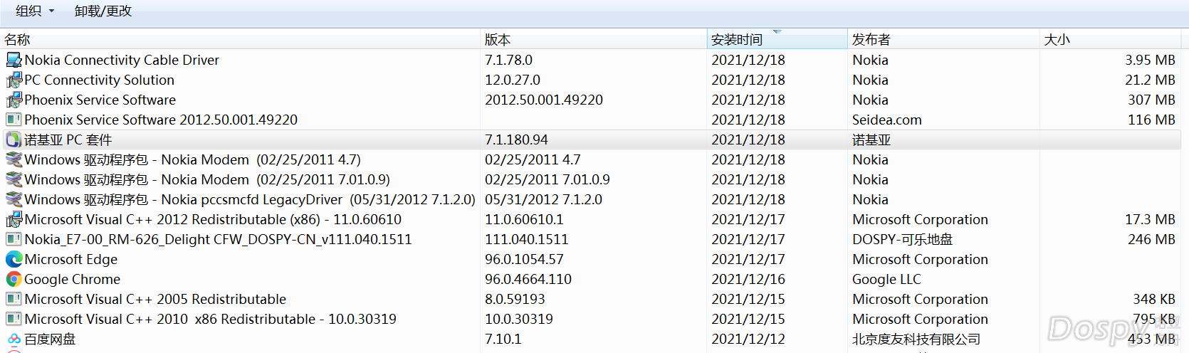Select the Nokia_E7-00_RM-626_Delight CFW name
Viewport: 1189px width, 353px height.
(218, 239)
